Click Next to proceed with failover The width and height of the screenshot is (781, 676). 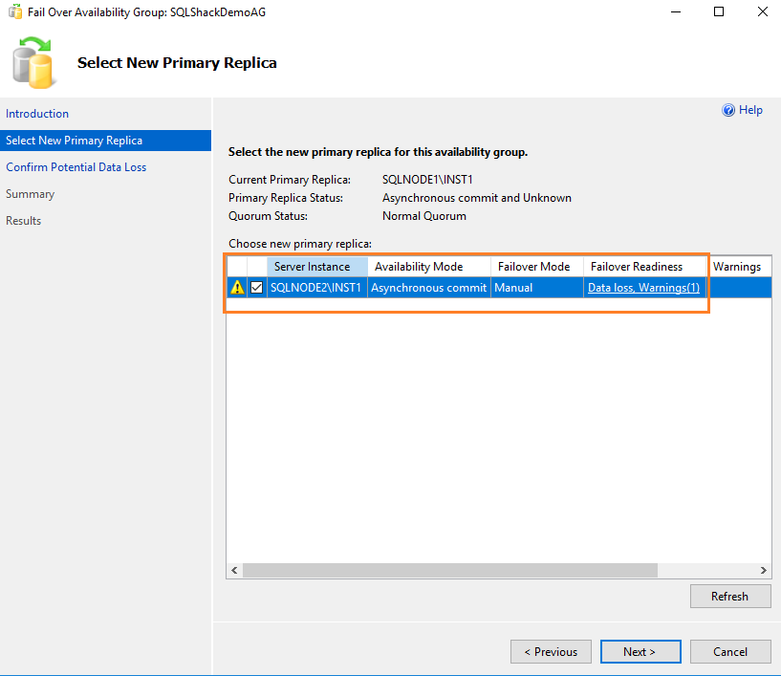pyautogui.click(x=640, y=651)
